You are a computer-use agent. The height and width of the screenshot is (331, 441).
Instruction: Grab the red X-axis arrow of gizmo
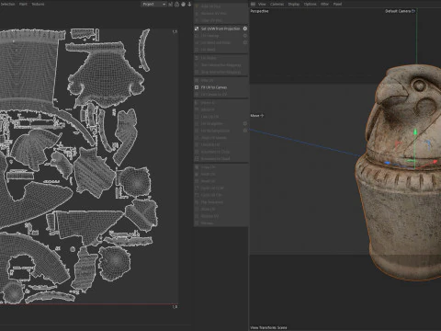pyautogui.click(x=435, y=162)
